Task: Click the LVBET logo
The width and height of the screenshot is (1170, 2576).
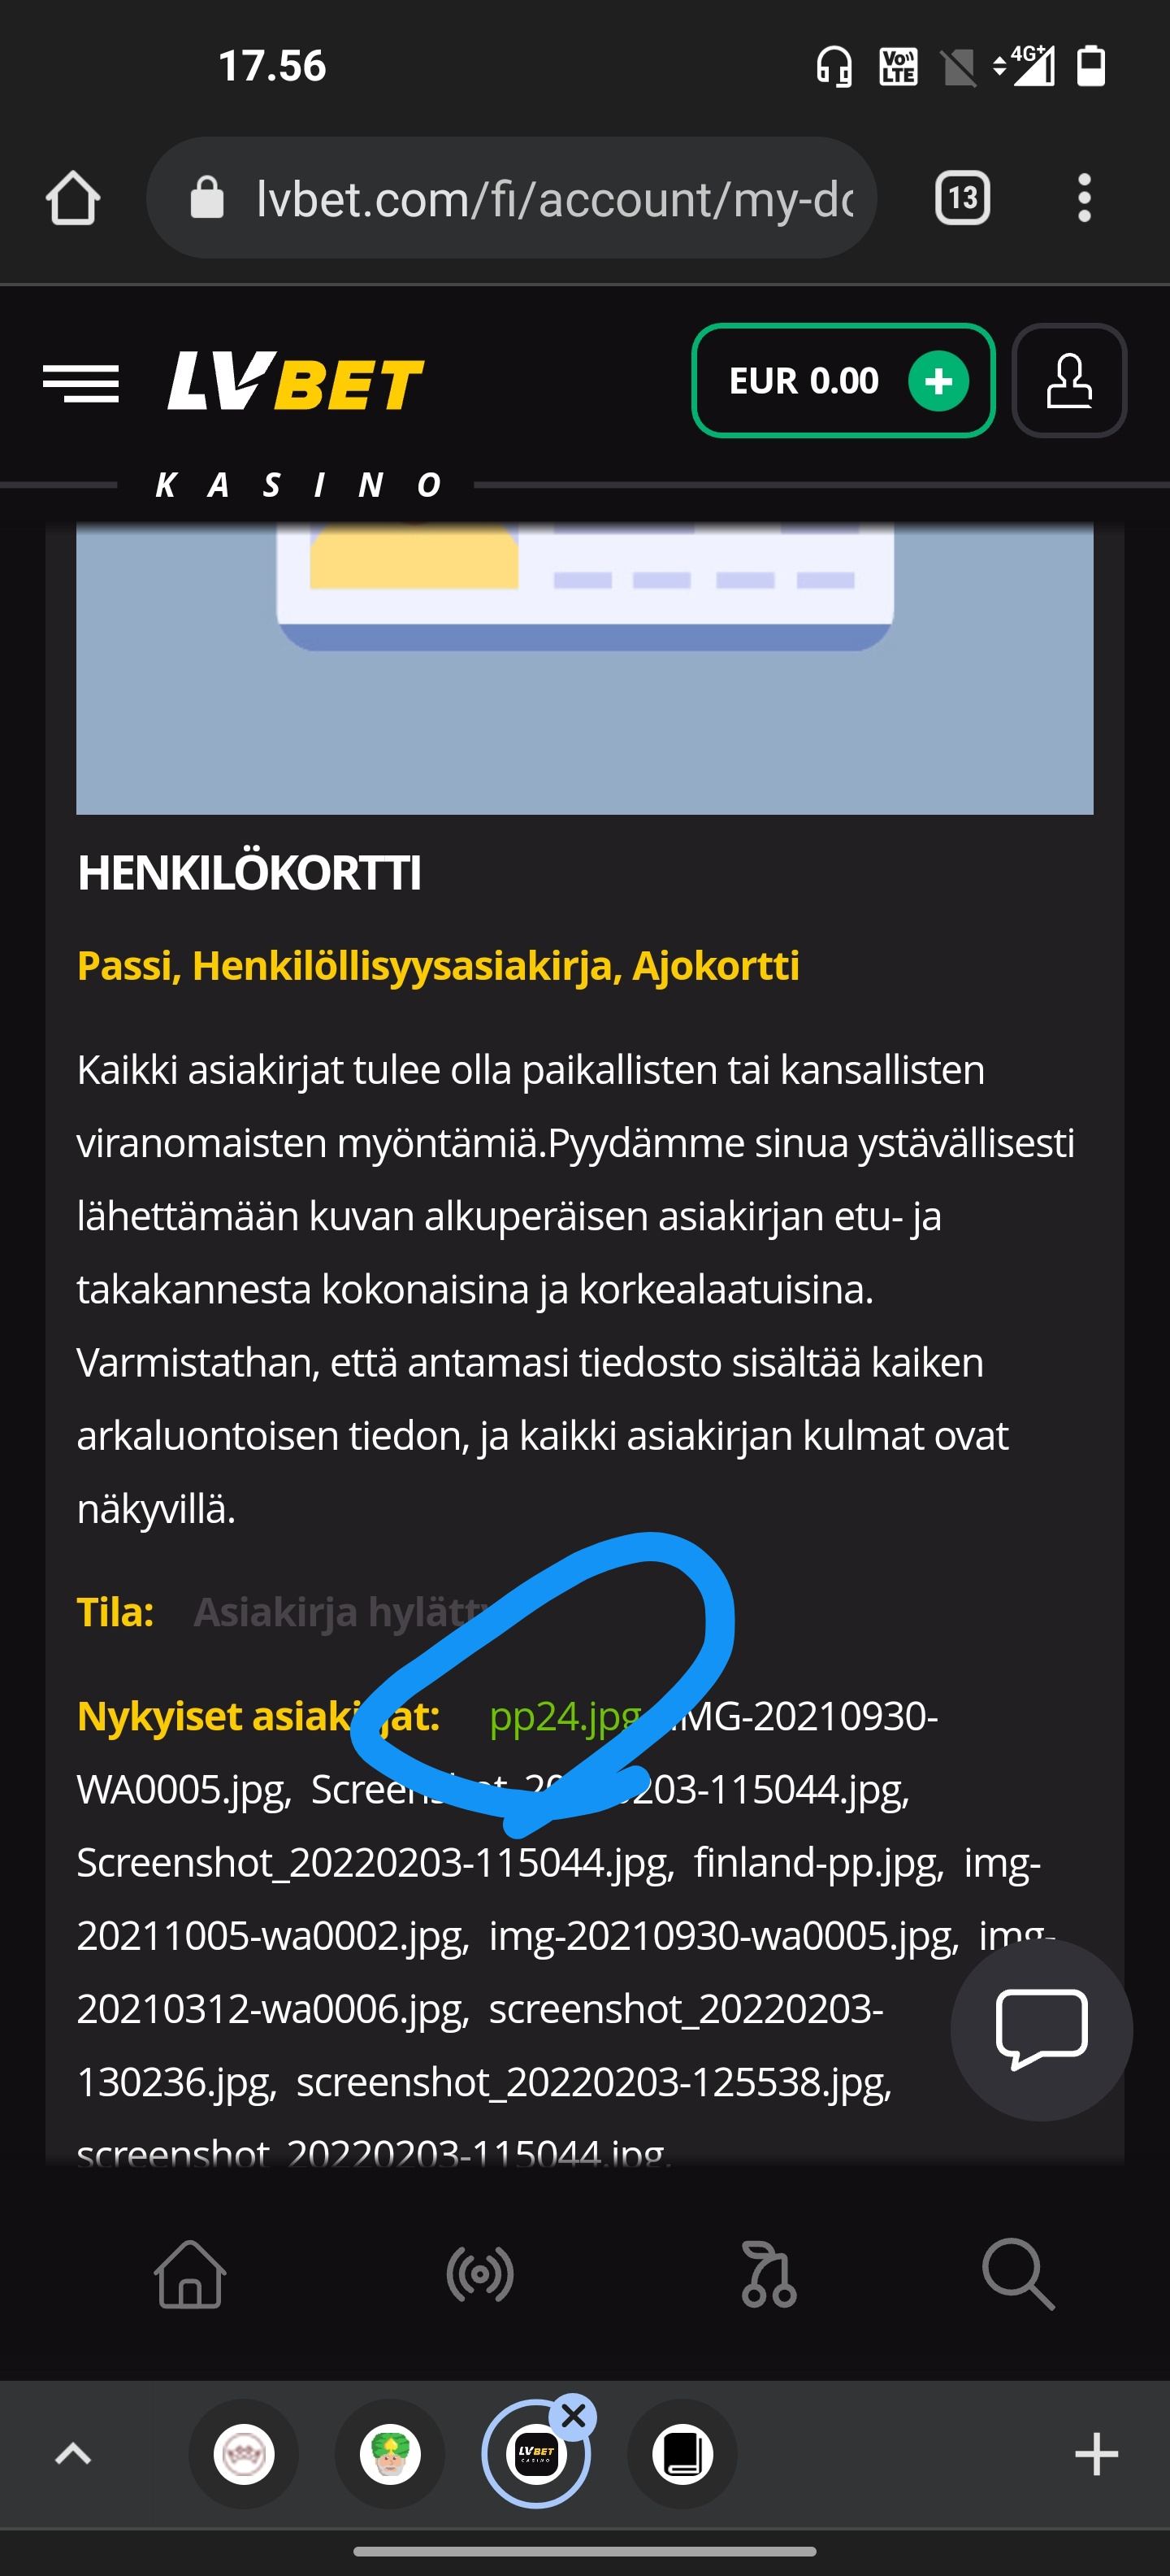Action: click(x=296, y=382)
